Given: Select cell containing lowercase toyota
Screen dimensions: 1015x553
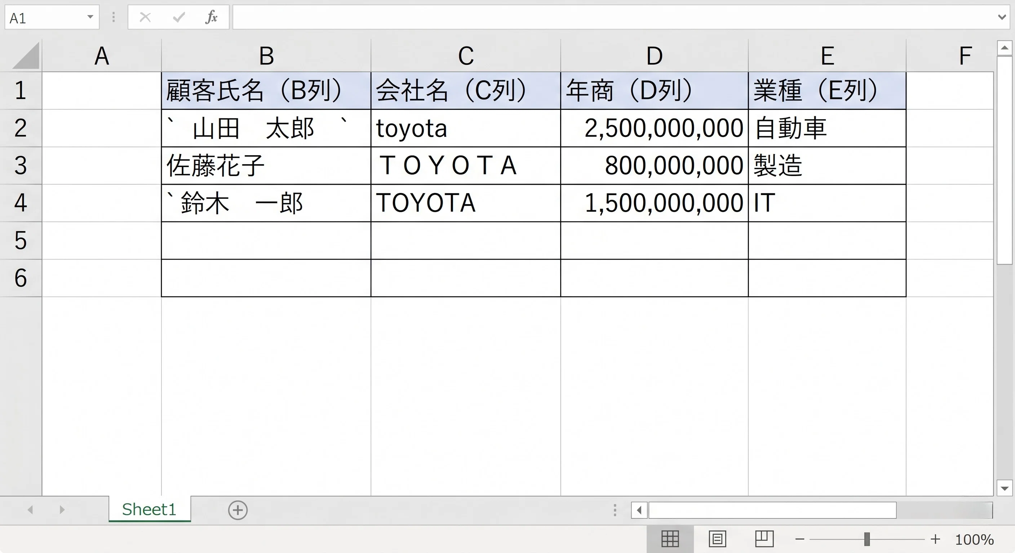Looking at the screenshot, I should [x=466, y=128].
